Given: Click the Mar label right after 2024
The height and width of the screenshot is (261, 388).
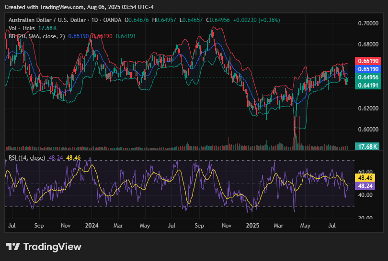Looking at the screenshot, I should (118, 226).
